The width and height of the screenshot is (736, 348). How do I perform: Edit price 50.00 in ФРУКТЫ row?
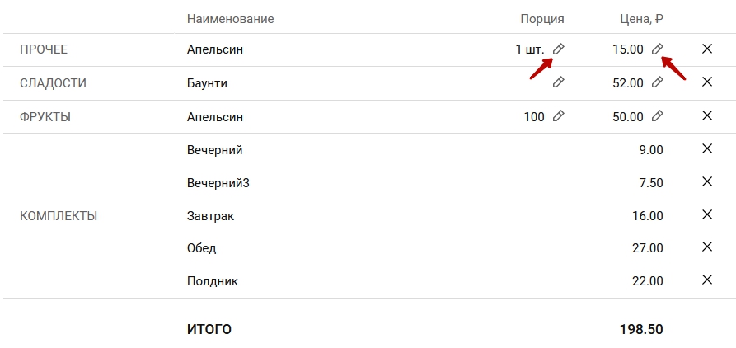tap(658, 116)
